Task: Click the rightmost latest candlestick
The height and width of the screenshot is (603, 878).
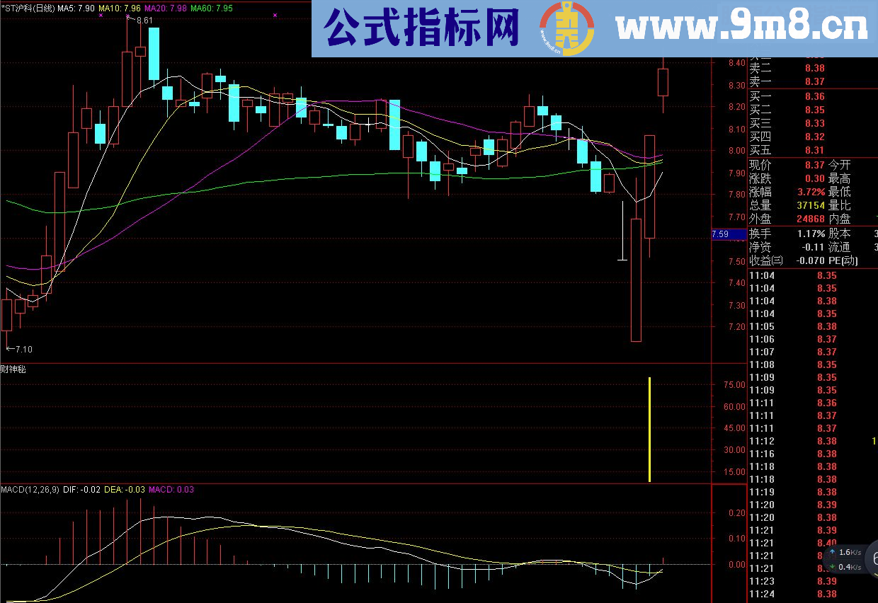Action: [x=663, y=82]
